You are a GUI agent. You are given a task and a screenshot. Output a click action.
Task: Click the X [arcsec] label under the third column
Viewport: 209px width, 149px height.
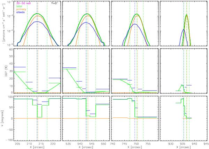tap(134, 147)
